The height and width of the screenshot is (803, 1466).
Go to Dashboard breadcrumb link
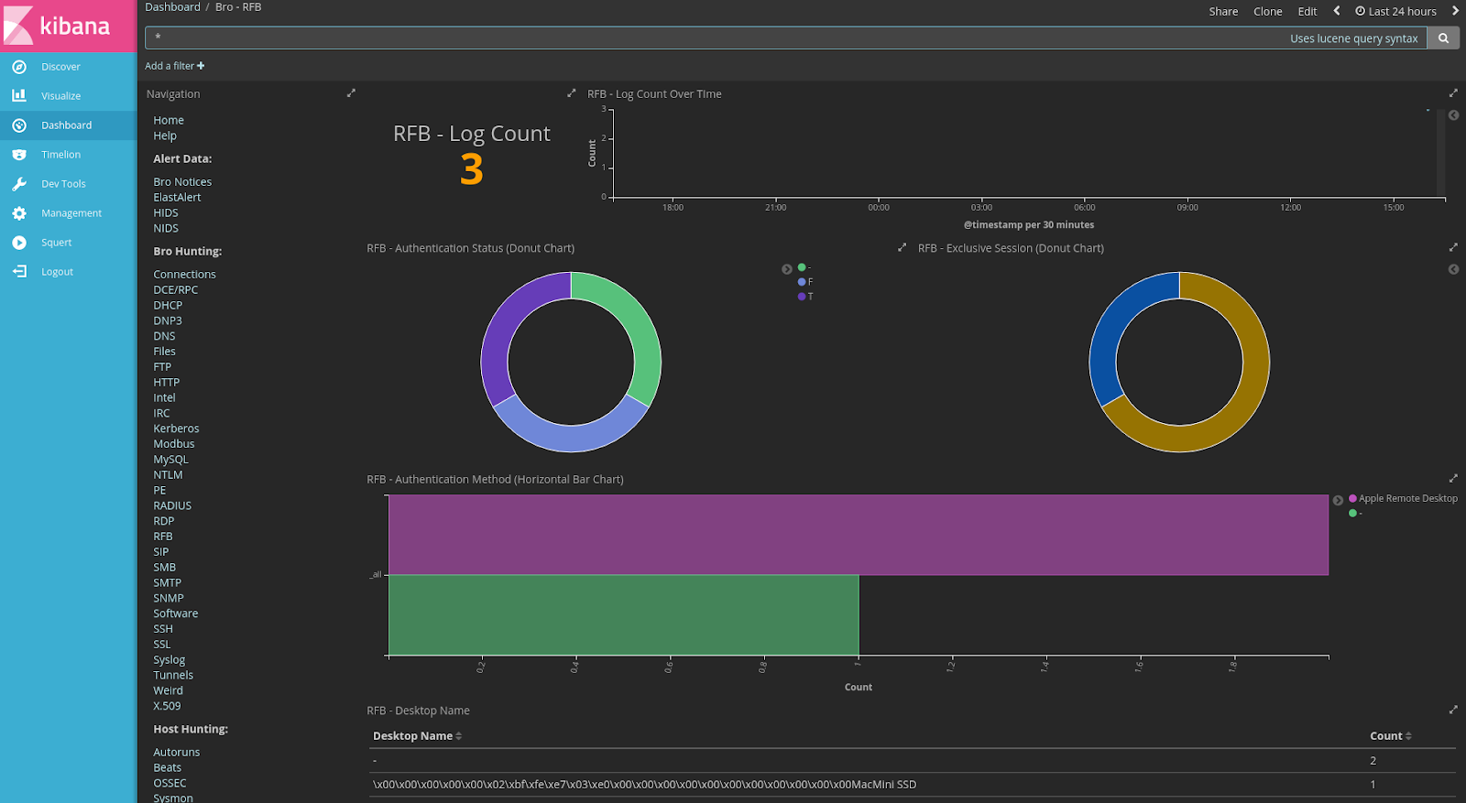click(172, 6)
